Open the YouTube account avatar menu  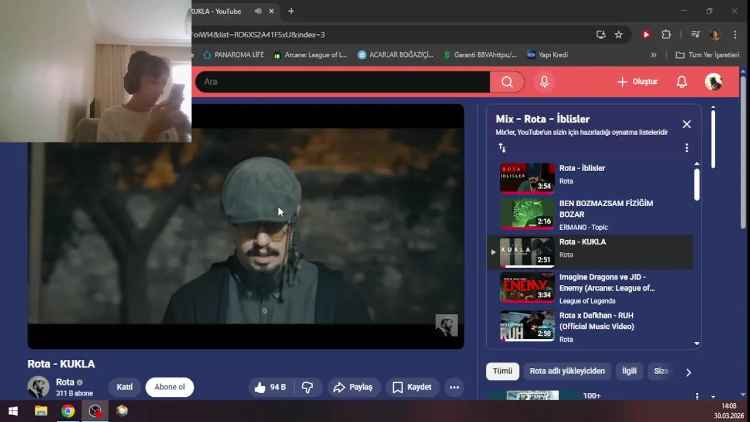(x=713, y=82)
